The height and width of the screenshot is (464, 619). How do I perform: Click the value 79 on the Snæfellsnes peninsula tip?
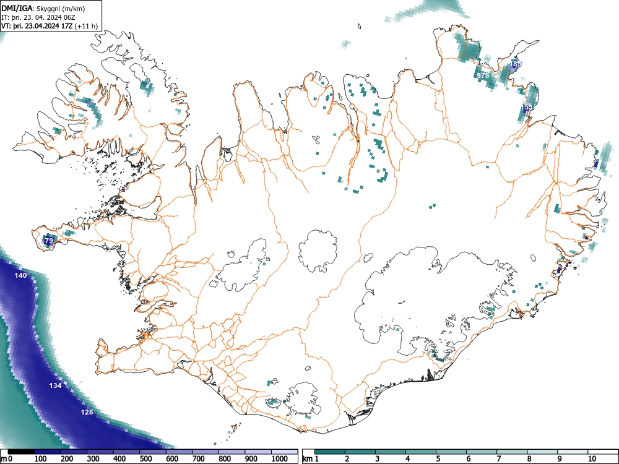click(x=49, y=240)
